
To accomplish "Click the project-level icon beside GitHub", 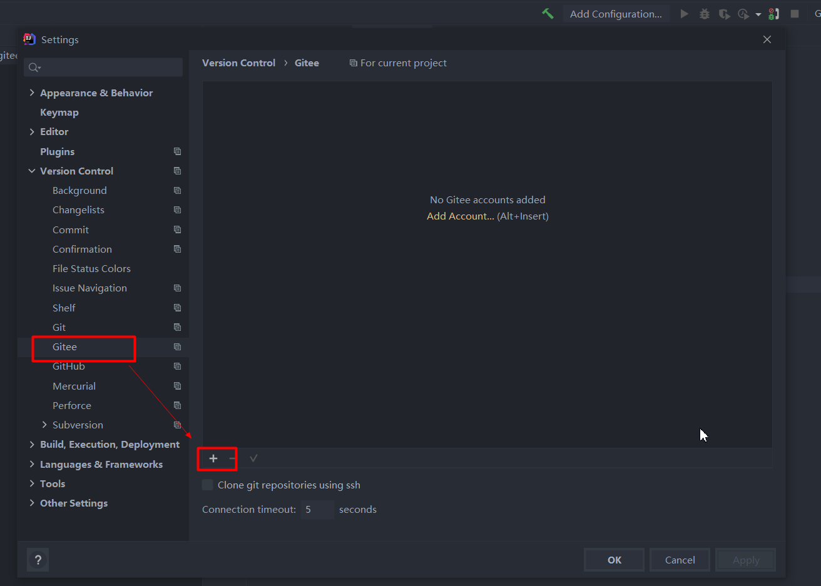I will [177, 366].
